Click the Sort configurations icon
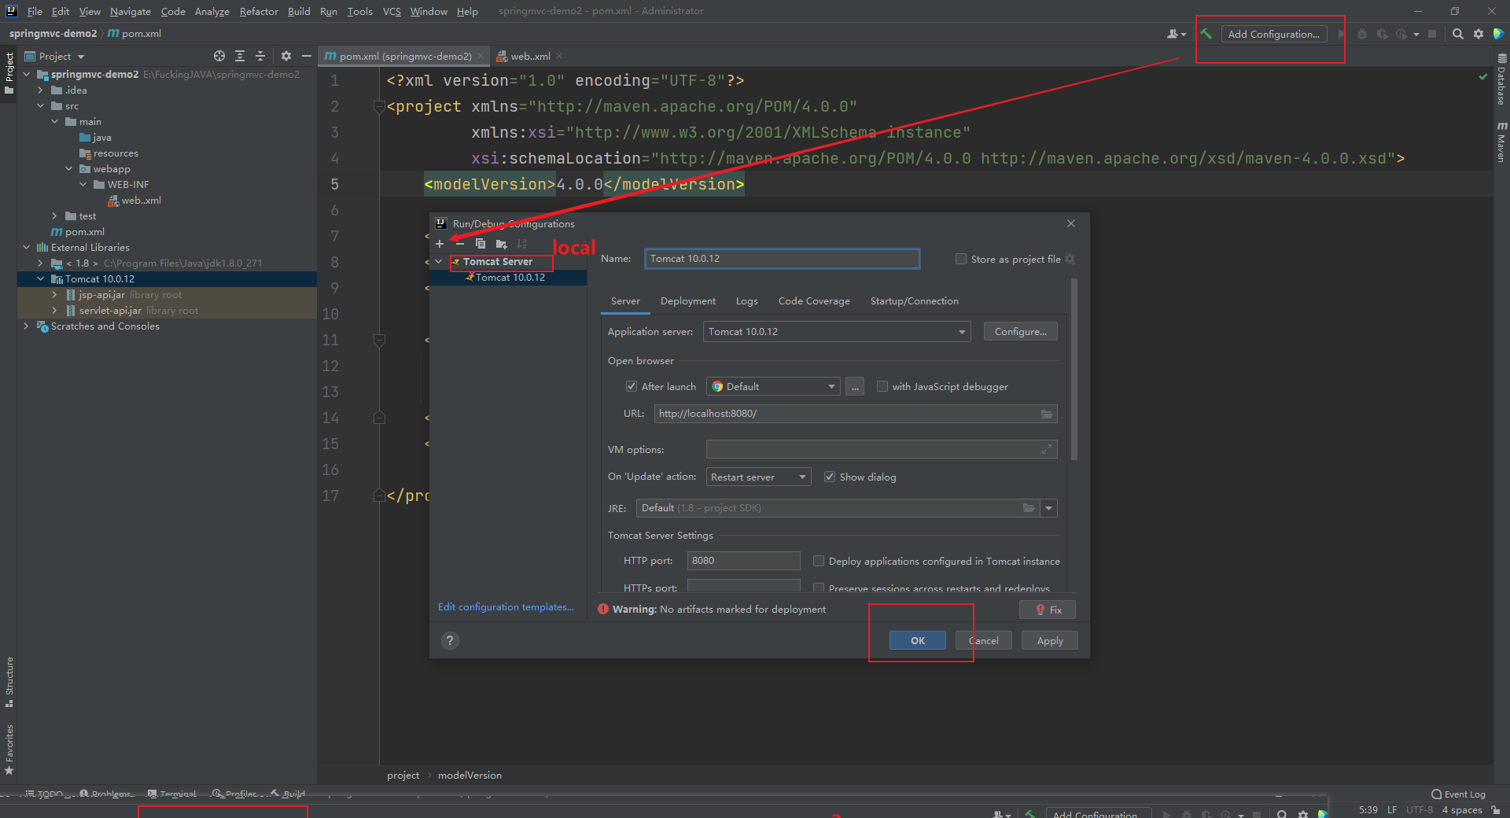This screenshot has height=818, width=1510. (x=521, y=244)
